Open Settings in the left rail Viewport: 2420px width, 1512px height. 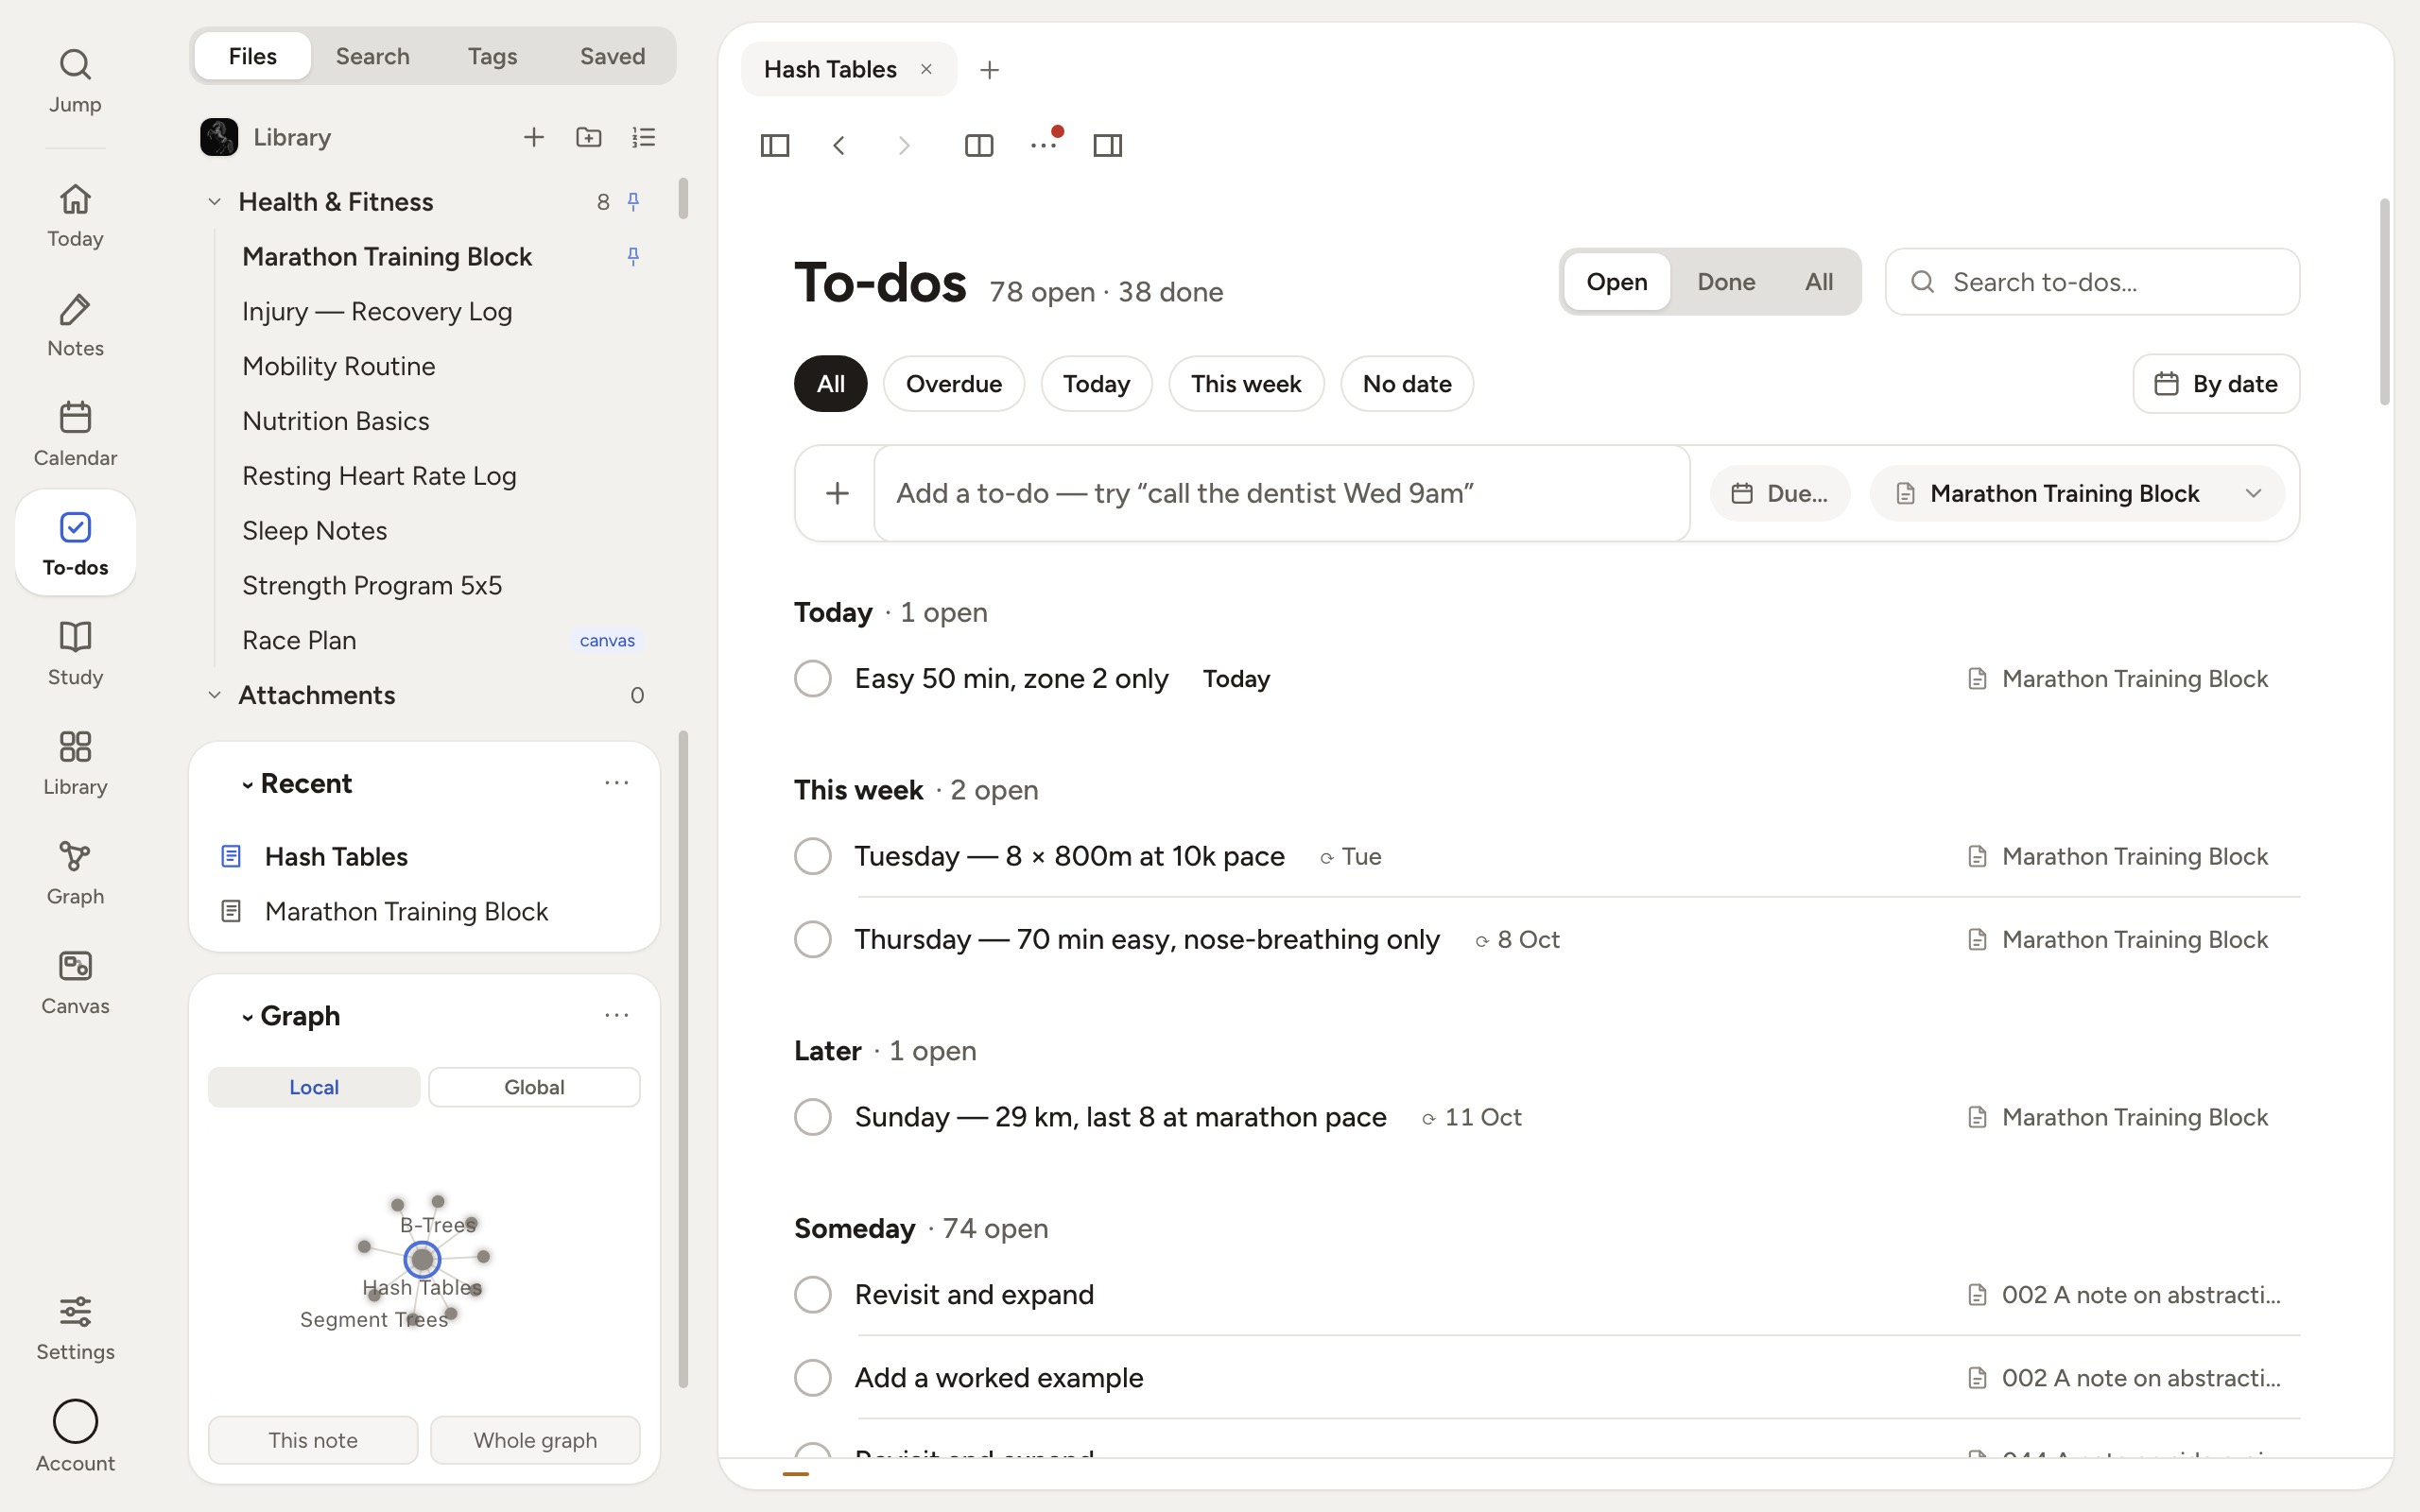pyautogui.click(x=75, y=1328)
